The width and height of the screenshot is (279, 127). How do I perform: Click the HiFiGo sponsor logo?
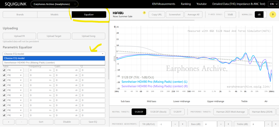119,13
